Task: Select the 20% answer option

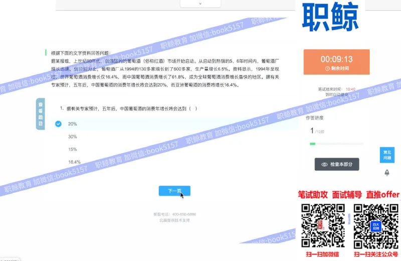Action: pos(174,124)
